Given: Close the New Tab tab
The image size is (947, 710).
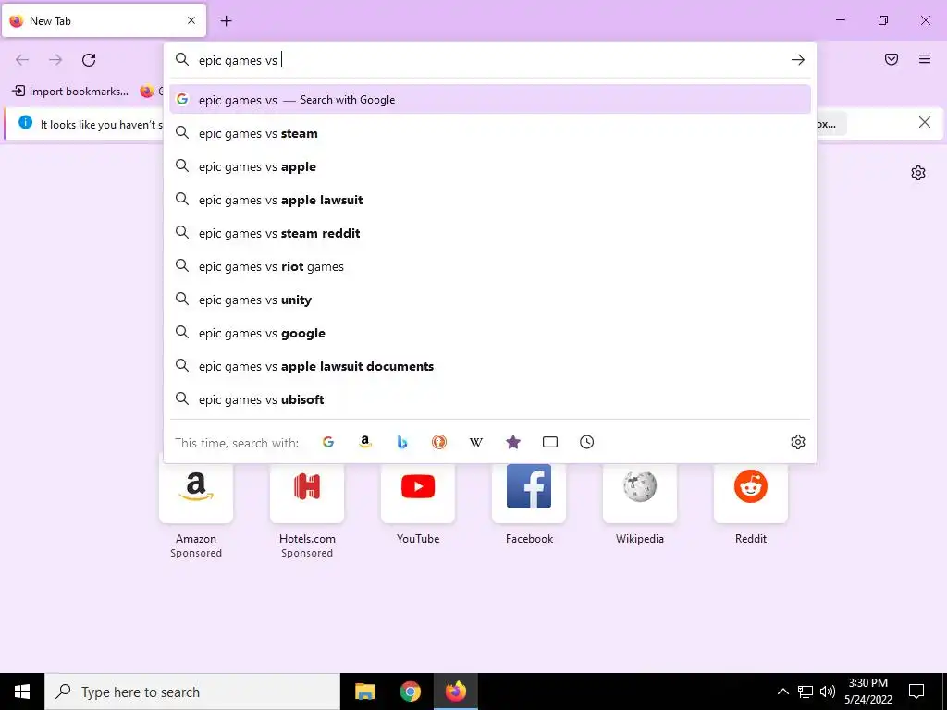Looking at the screenshot, I should point(191,20).
